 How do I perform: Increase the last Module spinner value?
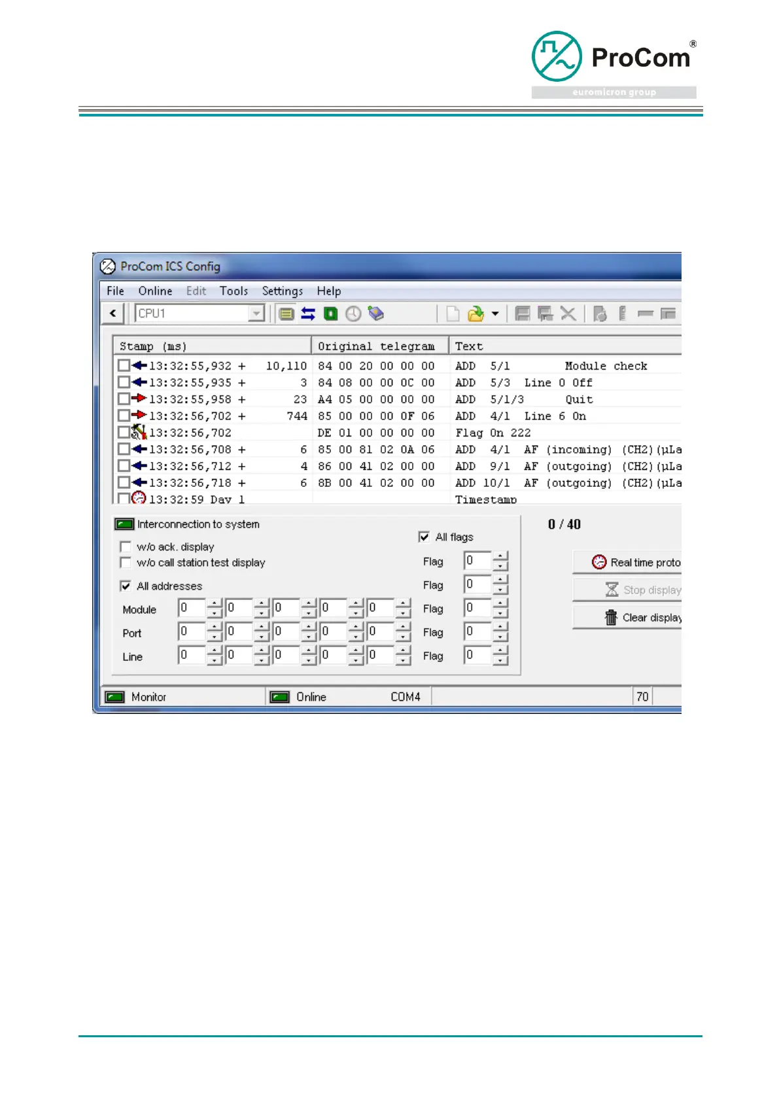coord(404,604)
